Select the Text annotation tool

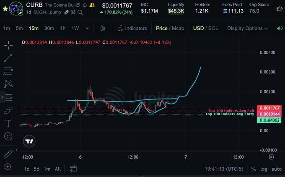(8, 123)
